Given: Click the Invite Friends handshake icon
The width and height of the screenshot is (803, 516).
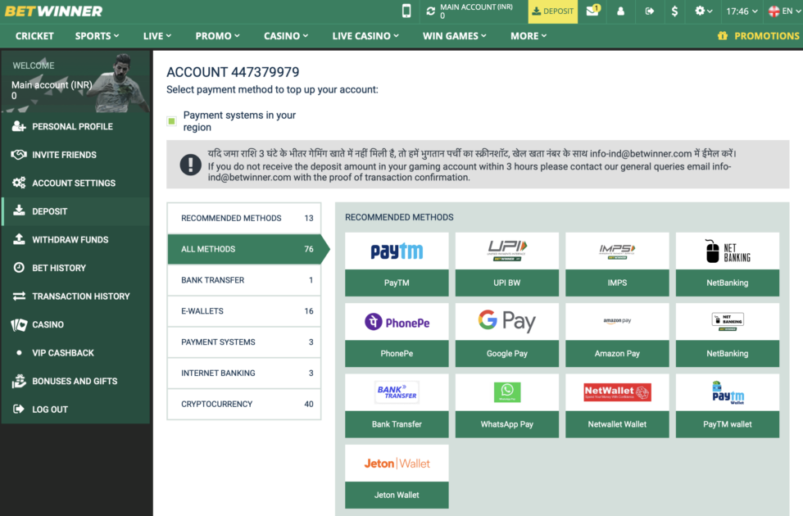Looking at the screenshot, I should (x=19, y=155).
